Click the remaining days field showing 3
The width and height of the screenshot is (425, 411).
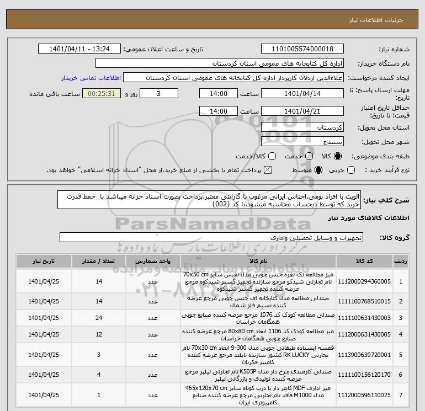point(159,93)
